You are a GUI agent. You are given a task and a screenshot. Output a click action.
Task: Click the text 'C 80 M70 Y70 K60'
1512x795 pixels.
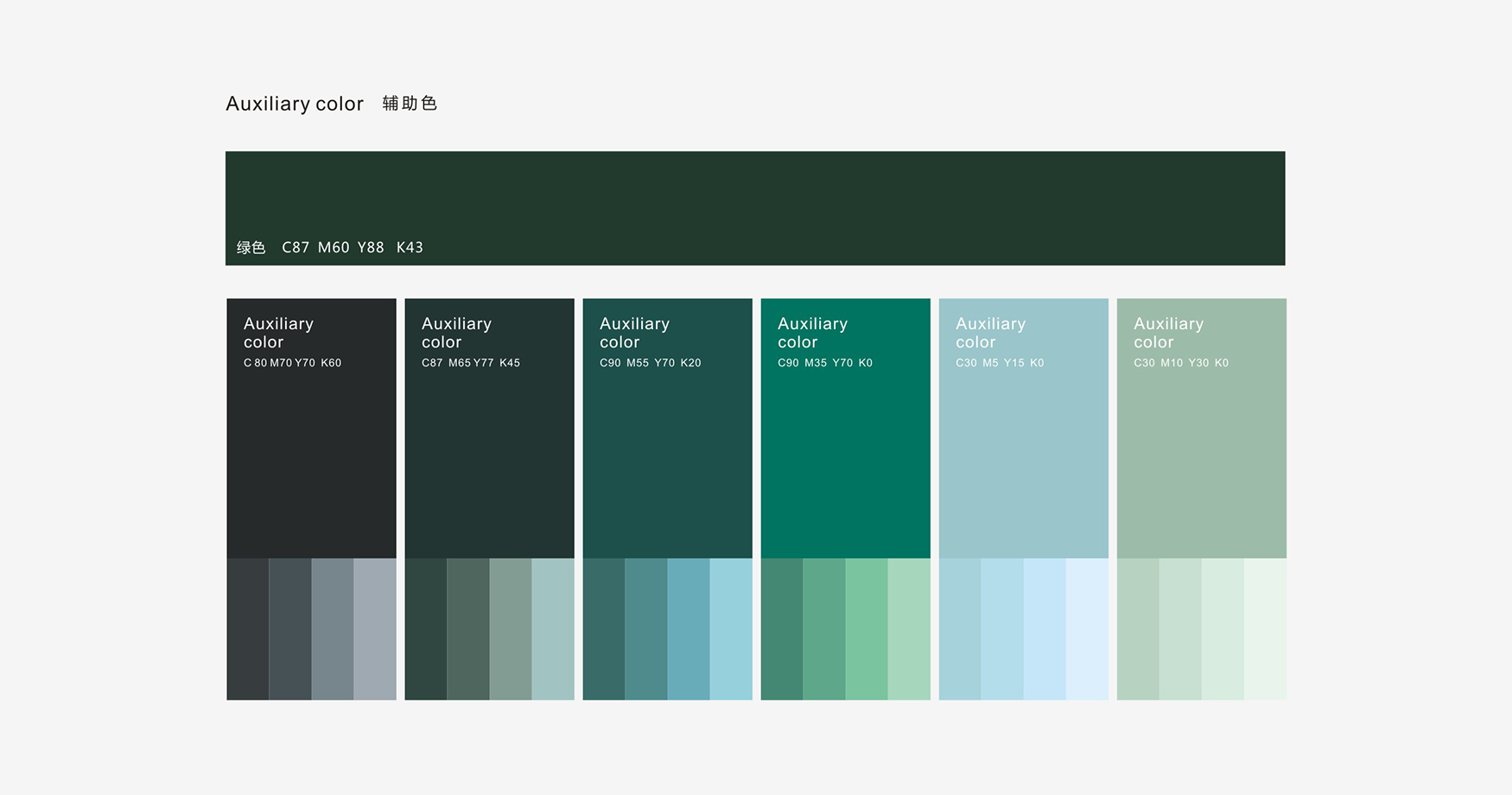[x=292, y=363]
